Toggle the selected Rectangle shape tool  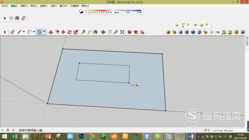coord(39,32)
